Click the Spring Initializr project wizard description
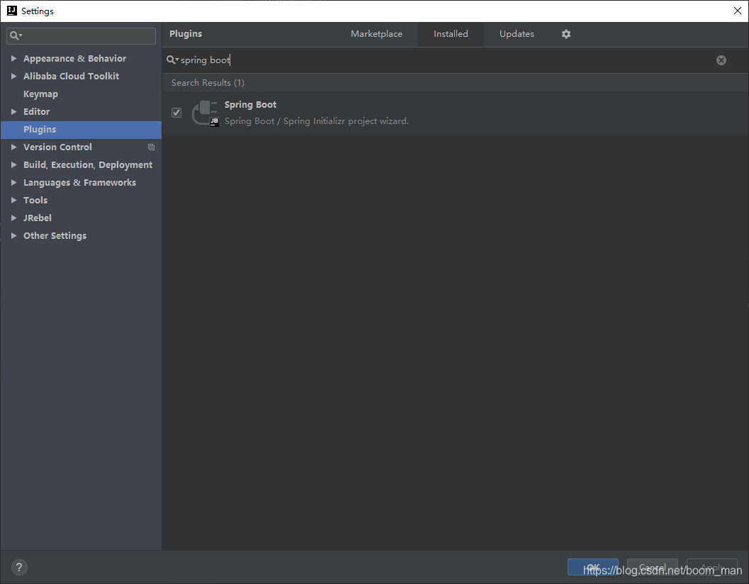The height and width of the screenshot is (584, 749). [x=317, y=121]
